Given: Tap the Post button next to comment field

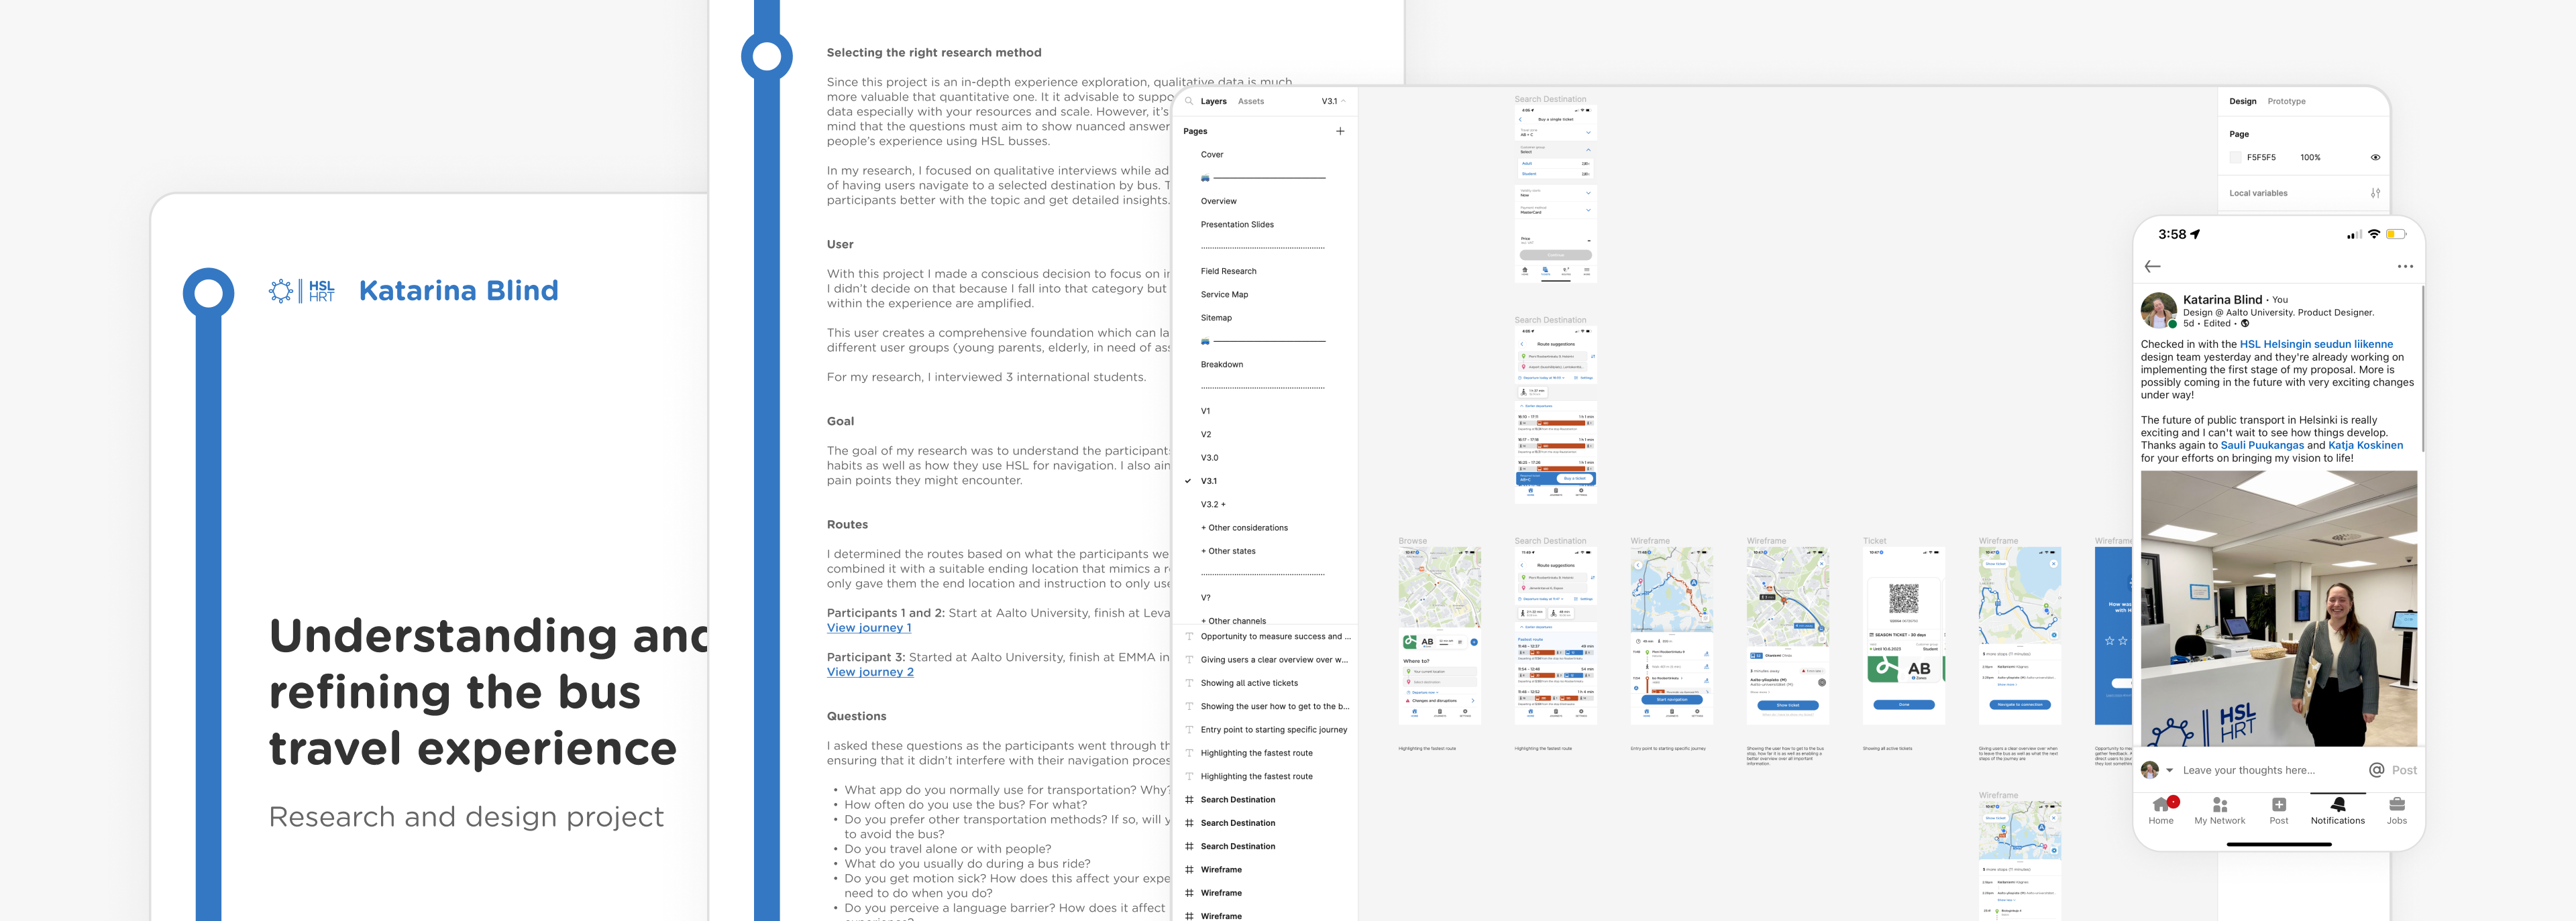Looking at the screenshot, I should pyautogui.click(x=2404, y=770).
